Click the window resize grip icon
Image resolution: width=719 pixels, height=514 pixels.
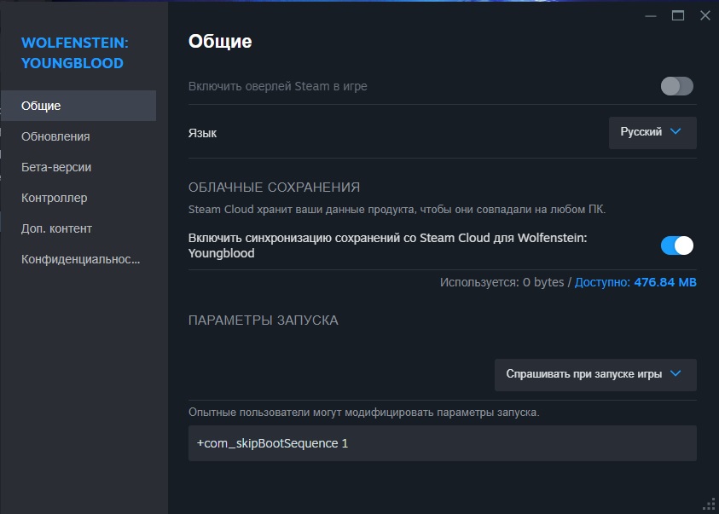tap(710, 504)
